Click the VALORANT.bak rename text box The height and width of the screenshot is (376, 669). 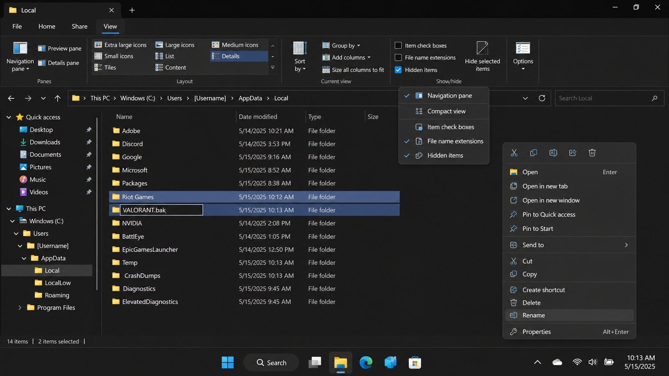pos(162,210)
